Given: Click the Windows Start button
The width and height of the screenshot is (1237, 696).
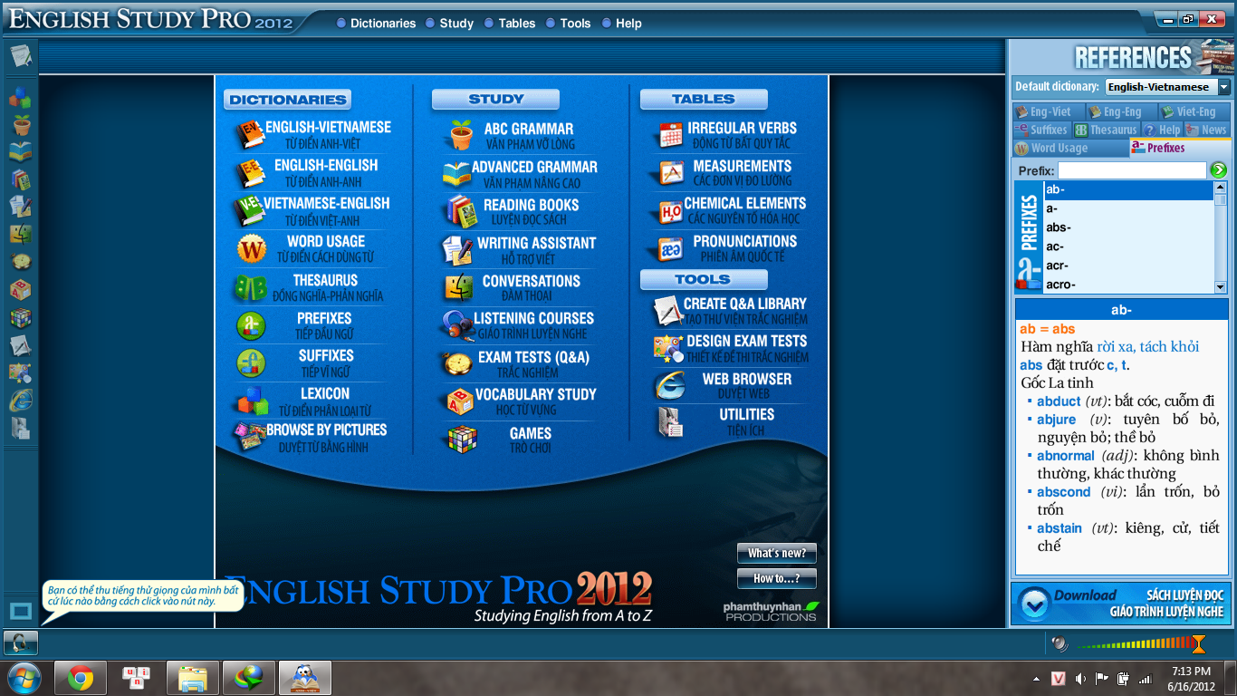Looking at the screenshot, I should click(x=23, y=678).
